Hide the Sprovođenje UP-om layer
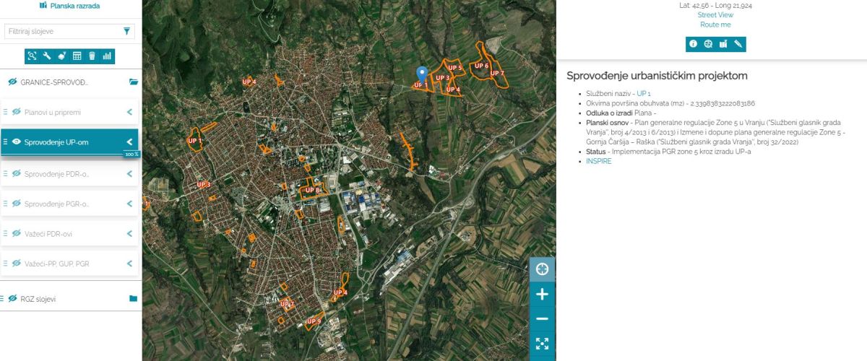Viewport: 867px width, 361px height. pyautogui.click(x=16, y=142)
